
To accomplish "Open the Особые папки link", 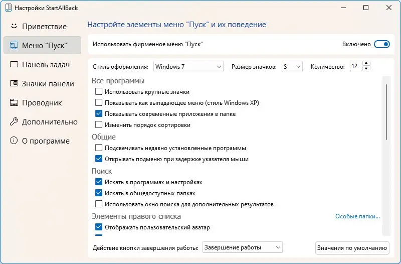I will 357,217.
